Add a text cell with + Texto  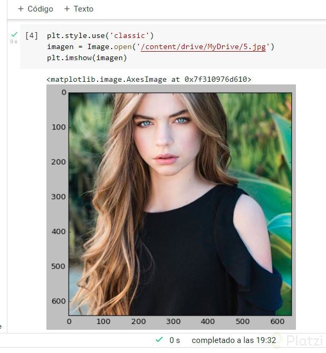click(x=79, y=9)
